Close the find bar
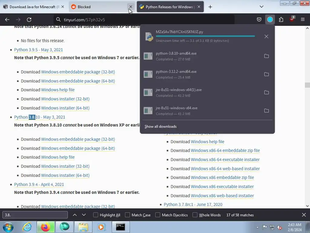310x233 pixels. (304, 215)
